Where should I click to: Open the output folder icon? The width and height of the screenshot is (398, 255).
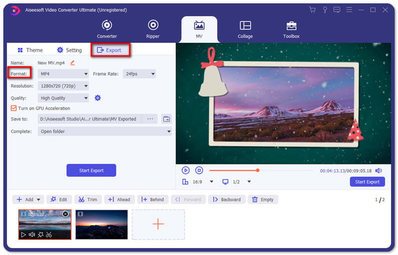[x=167, y=119]
